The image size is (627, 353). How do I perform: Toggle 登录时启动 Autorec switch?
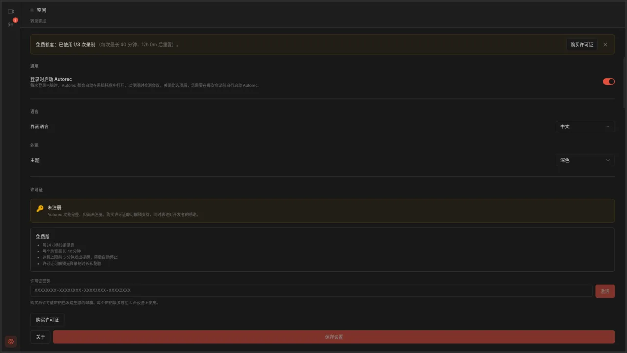(609, 82)
